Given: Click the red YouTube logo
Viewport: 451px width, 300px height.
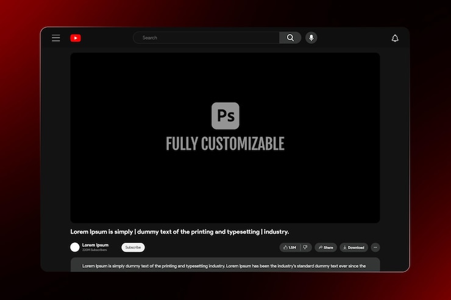Looking at the screenshot, I should click(76, 38).
